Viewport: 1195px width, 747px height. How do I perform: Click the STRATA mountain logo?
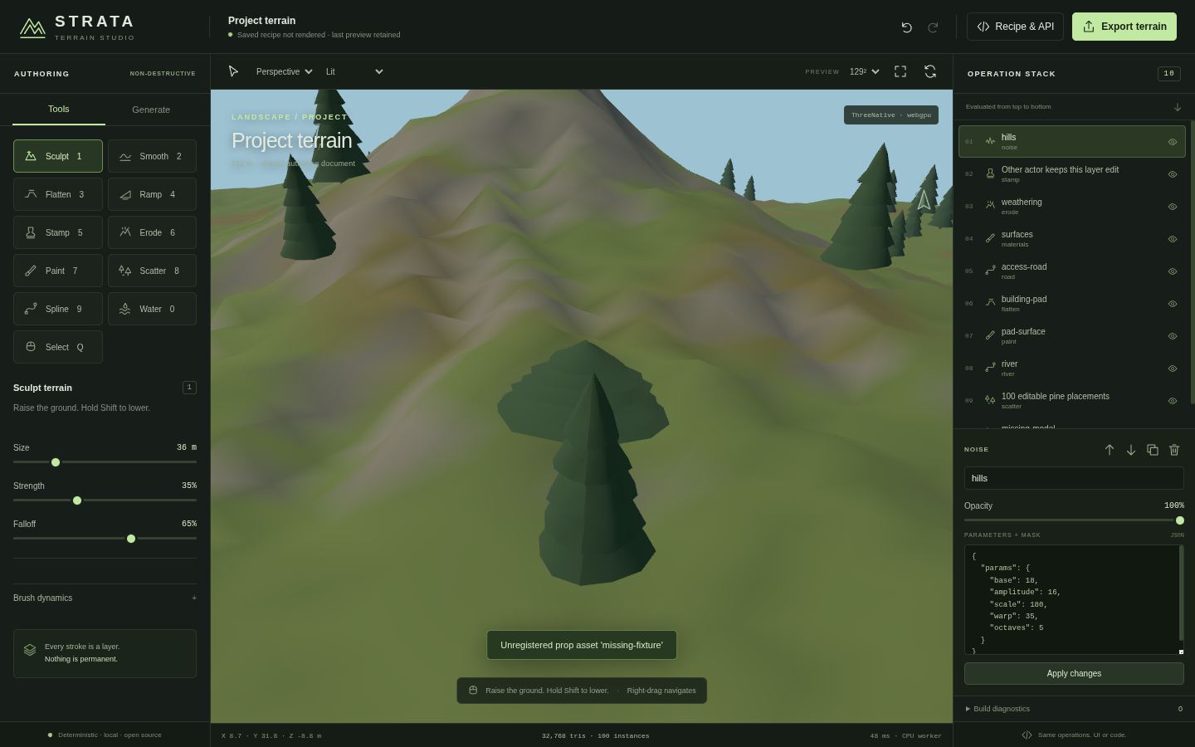point(32,27)
